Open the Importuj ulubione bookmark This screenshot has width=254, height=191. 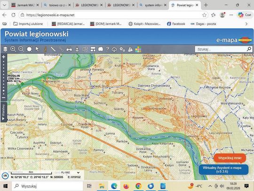(28, 24)
